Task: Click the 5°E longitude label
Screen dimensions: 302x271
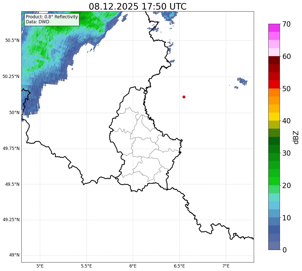Action: pyautogui.click(x=40, y=266)
